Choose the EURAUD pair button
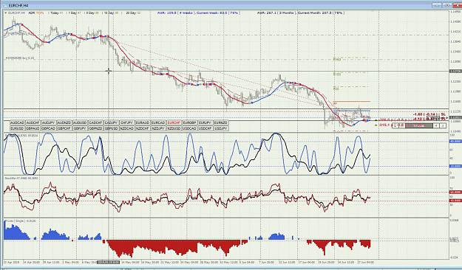462x270 pixels. pos(143,122)
